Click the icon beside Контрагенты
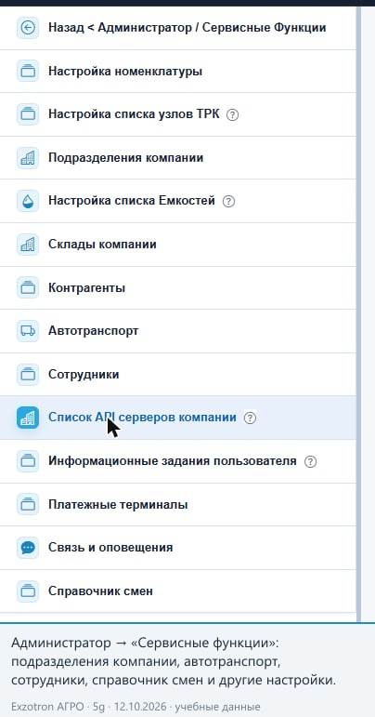Image resolution: width=375 pixels, height=717 pixels. pos(28,287)
